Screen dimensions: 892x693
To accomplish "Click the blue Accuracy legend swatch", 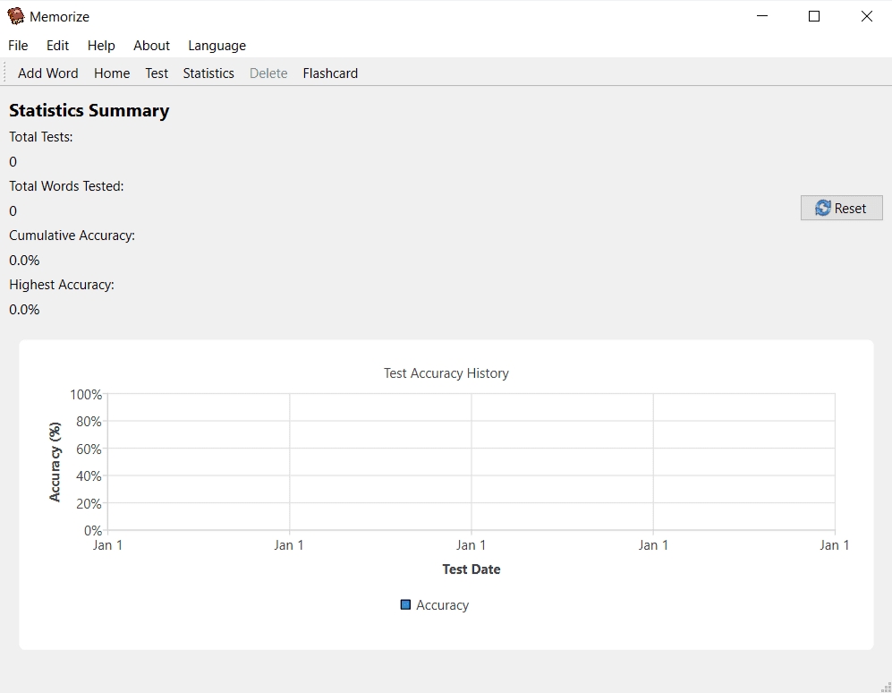I will pyautogui.click(x=405, y=605).
